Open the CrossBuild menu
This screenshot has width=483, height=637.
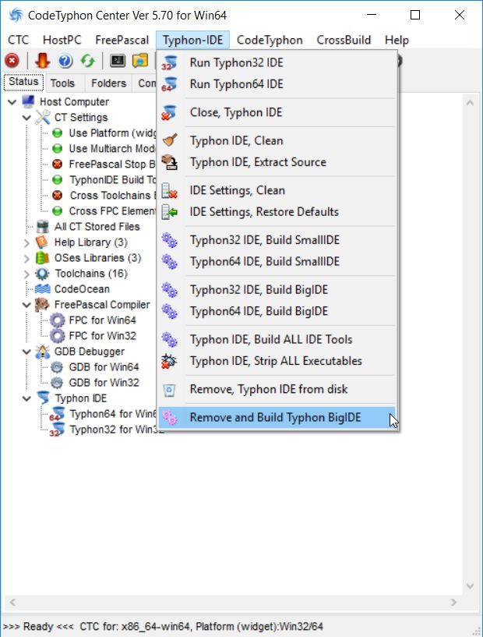[x=344, y=40]
